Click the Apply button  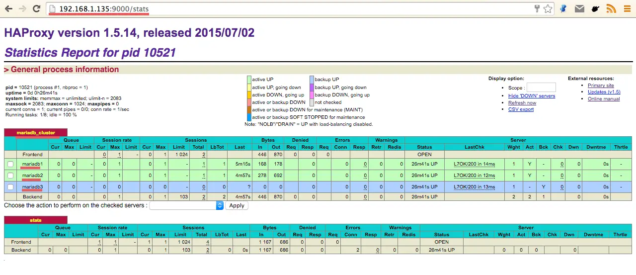point(237,205)
